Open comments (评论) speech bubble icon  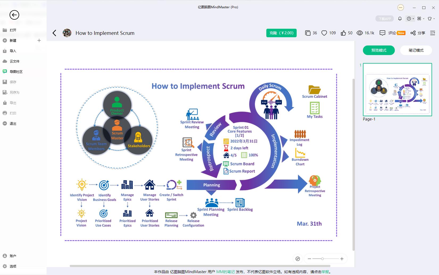click(382, 33)
